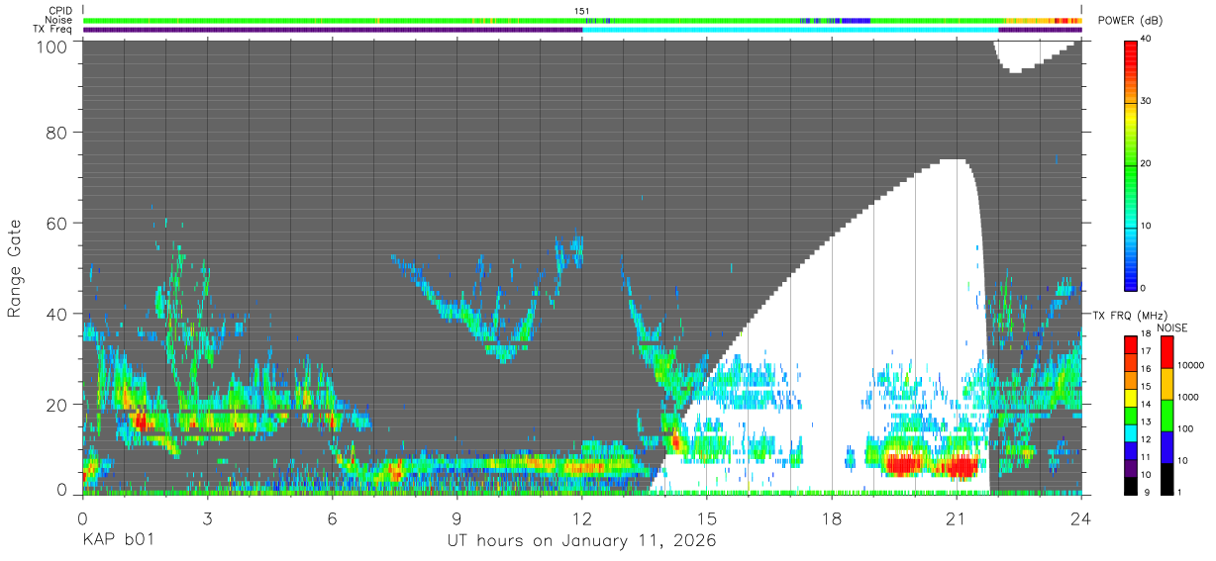Screen dimensions: 1216x561
Task: Click the cyan segment of the TX Freq strip
Action: (790, 30)
